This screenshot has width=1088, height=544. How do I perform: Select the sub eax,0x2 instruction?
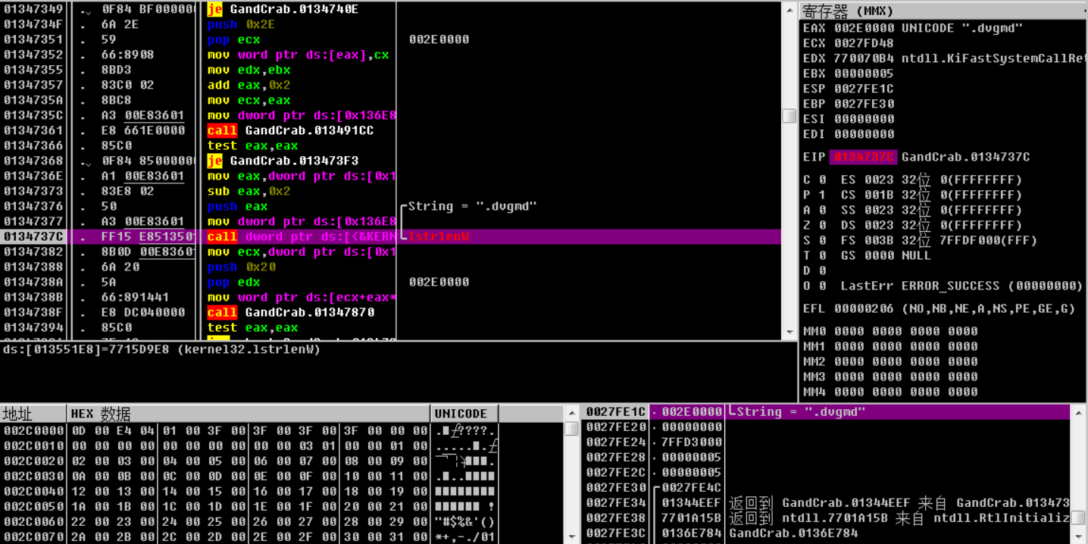[x=249, y=191]
